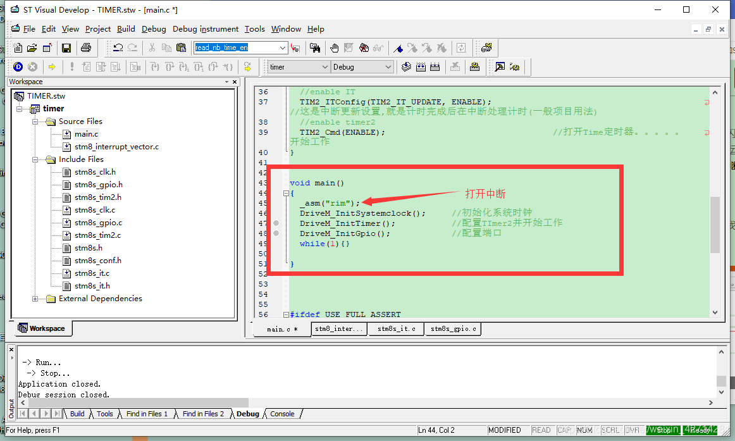Select stm8s_tim2.c in Include Files
The image size is (735, 441).
(97, 235)
